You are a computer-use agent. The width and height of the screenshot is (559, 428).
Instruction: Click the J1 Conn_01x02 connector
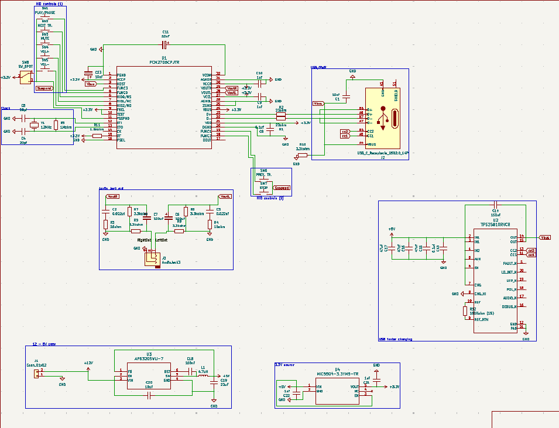[x=37, y=372]
